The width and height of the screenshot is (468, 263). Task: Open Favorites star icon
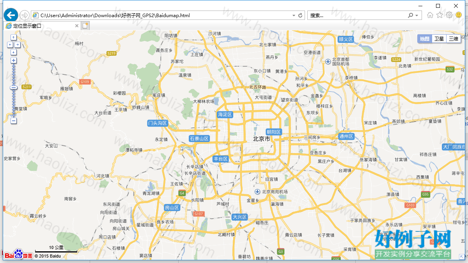(440, 15)
